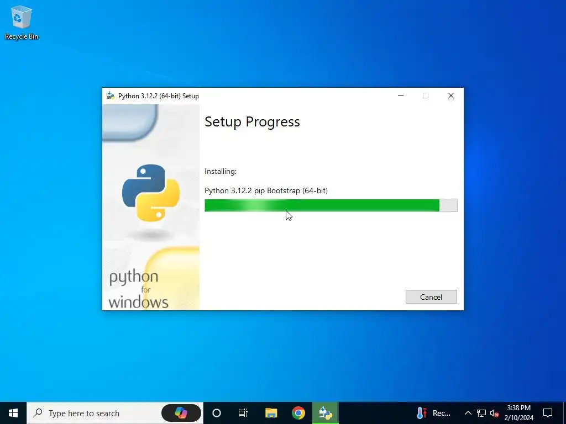Close the Python Setup window
The height and width of the screenshot is (424, 566).
(x=451, y=96)
